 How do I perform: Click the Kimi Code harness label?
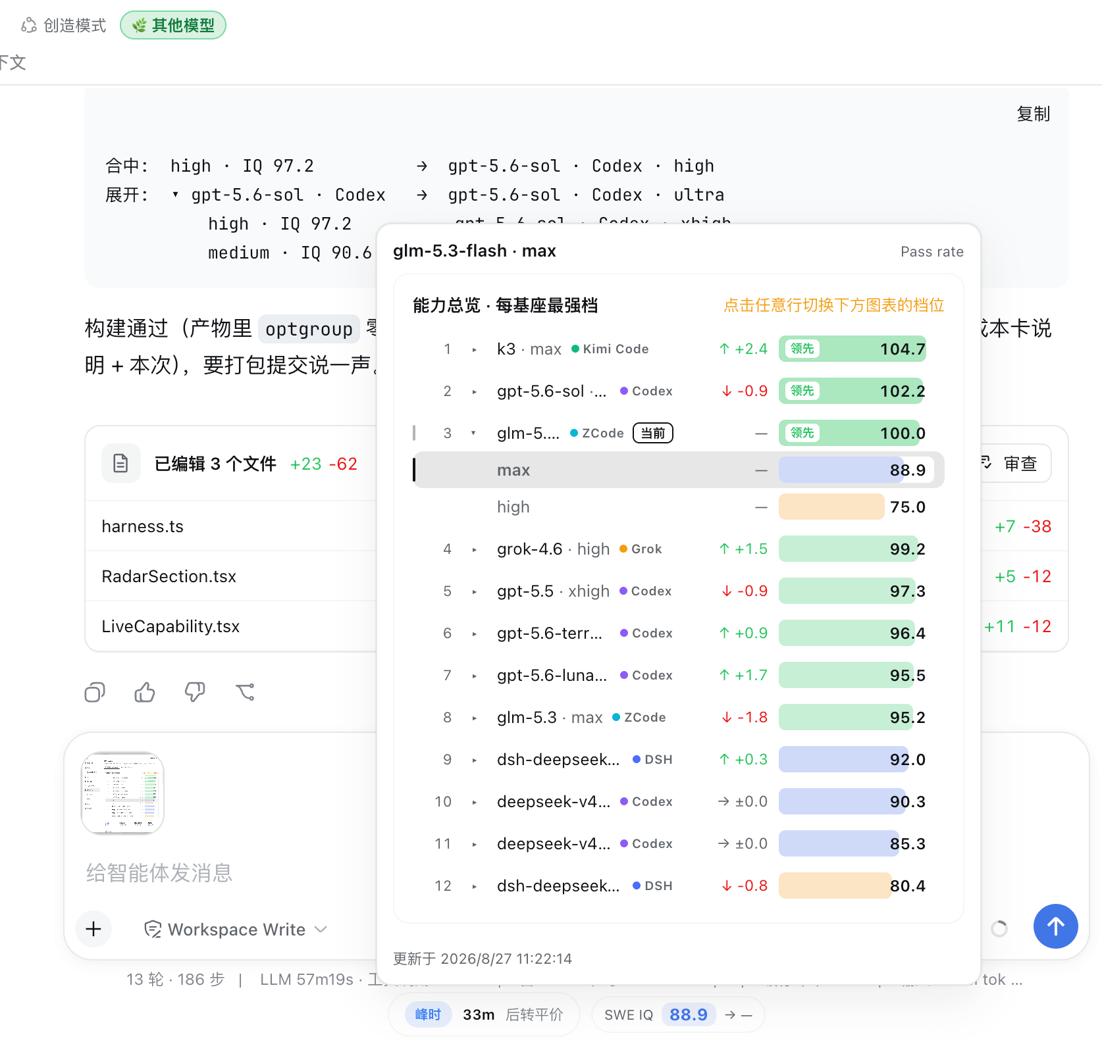pos(610,349)
